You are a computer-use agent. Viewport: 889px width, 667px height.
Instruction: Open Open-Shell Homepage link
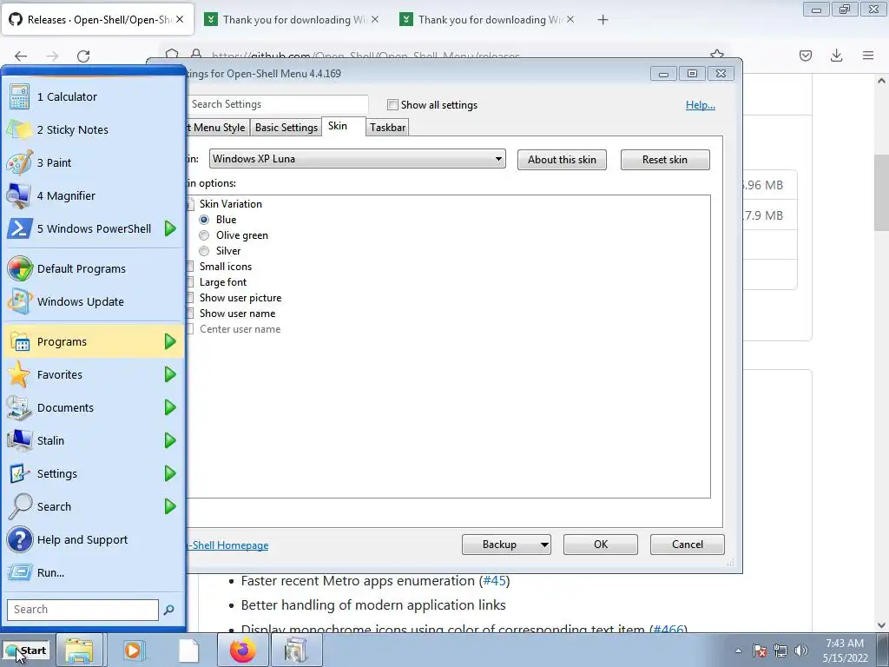click(x=227, y=545)
